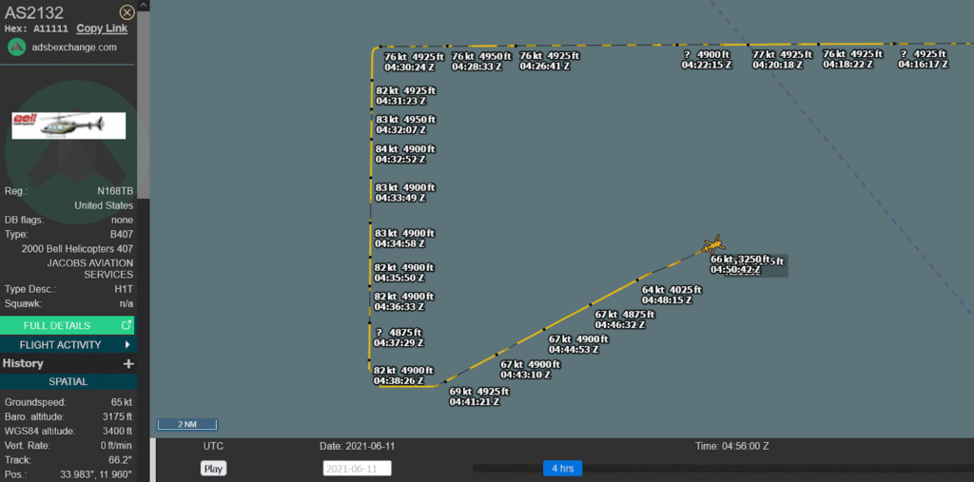Close the AS2132 aircraft info panel
The image size is (974, 482).
click(127, 12)
